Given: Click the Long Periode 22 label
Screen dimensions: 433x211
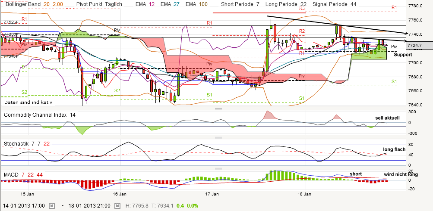Looking at the screenshot, I should pyautogui.click(x=285, y=4).
